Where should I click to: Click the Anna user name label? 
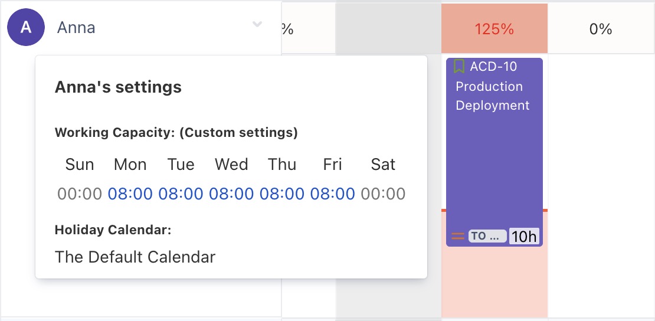76,28
